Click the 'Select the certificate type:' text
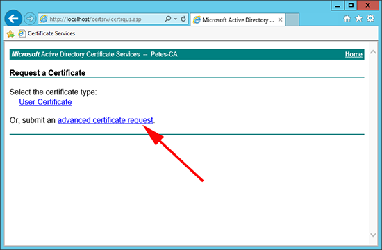This screenshot has height=250, width=382. [x=53, y=92]
